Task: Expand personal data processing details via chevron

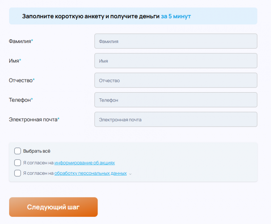Action: click(x=130, y=174)
